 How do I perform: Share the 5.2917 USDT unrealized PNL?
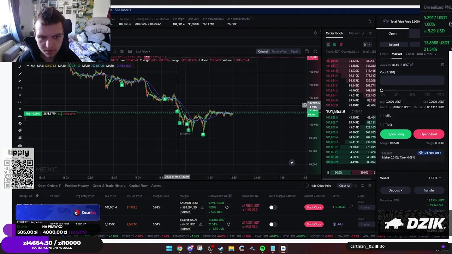(227, 207)
